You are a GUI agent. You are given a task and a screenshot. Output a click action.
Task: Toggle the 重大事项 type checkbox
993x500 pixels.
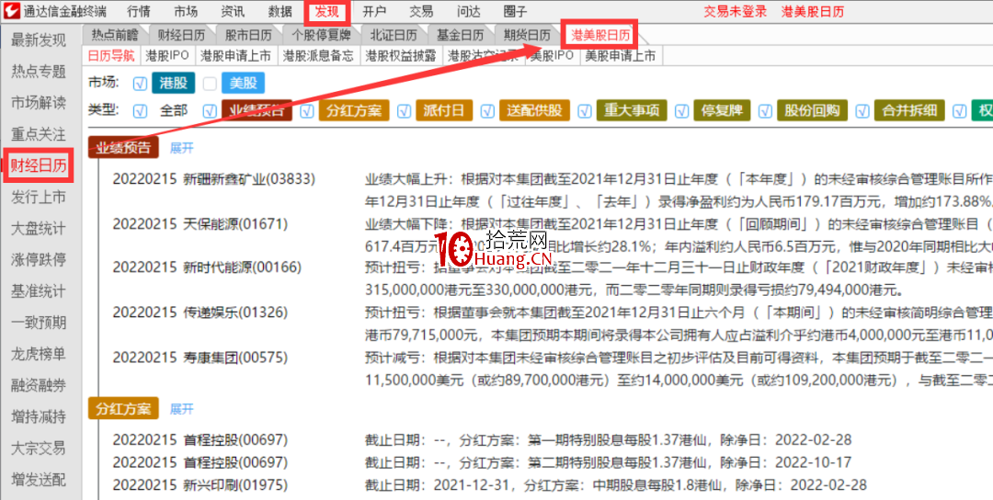[x=585, y=111]
